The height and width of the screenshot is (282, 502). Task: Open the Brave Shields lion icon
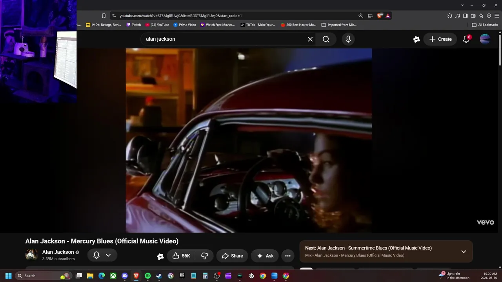tap(380, 16)
